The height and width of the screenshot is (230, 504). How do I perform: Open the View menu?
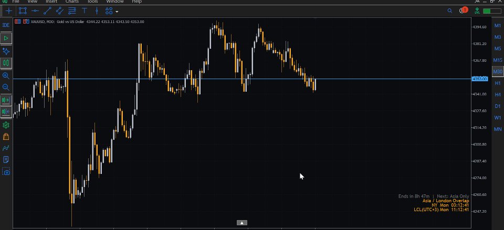(x=33, y=2)
